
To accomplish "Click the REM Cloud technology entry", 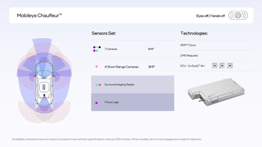I will (x=188, y=45).
